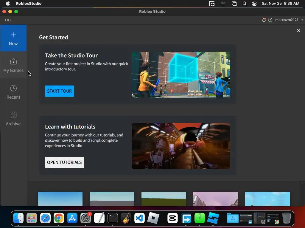Launch Safari from the dock
The height and width of the screenshot is (228, 305).
point(45,218)
